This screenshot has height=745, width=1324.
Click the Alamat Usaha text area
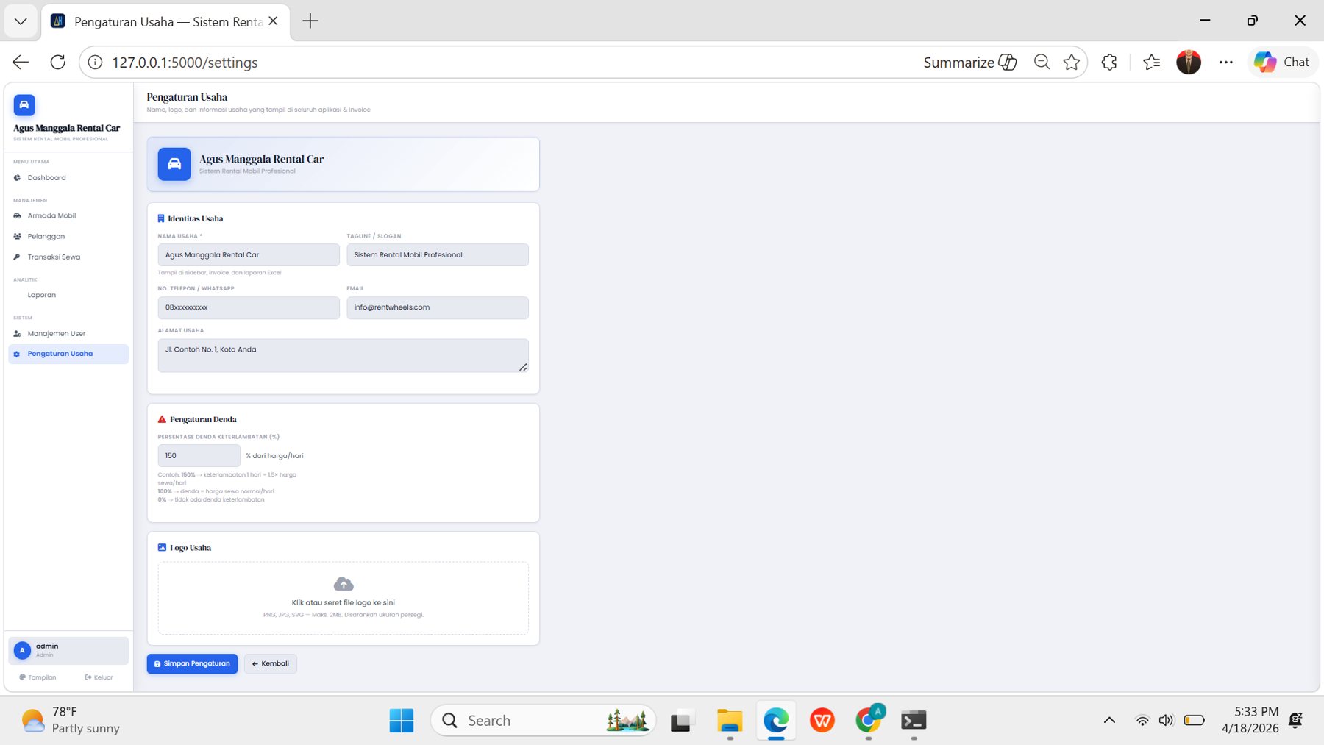[342, 355]
